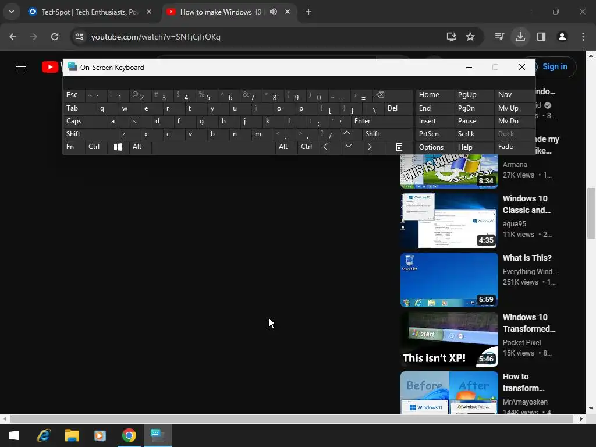Click the install app icon in address bar

(452, 37)
